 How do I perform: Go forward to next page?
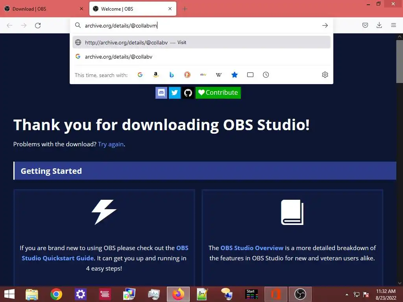[24, 26]
